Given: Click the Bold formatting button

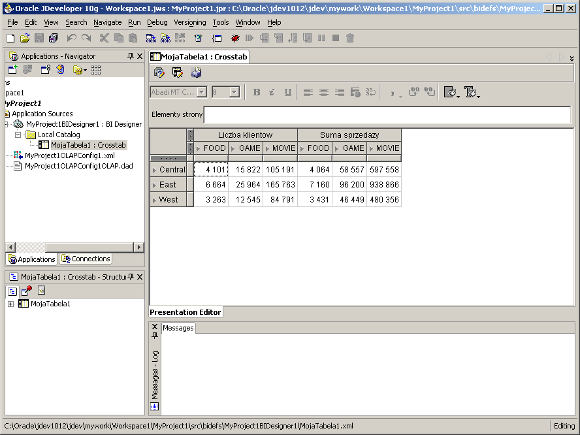Looking at the screenshot, I should coord(256,92).
